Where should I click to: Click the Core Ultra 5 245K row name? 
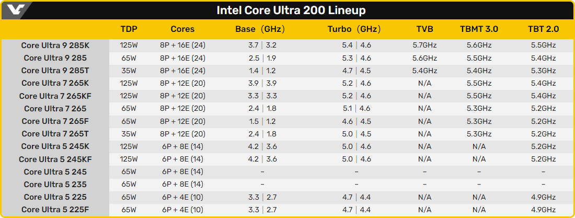click(55, 147)
